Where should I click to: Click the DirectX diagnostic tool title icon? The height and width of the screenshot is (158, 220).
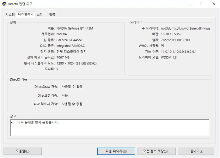coord(4,4)
